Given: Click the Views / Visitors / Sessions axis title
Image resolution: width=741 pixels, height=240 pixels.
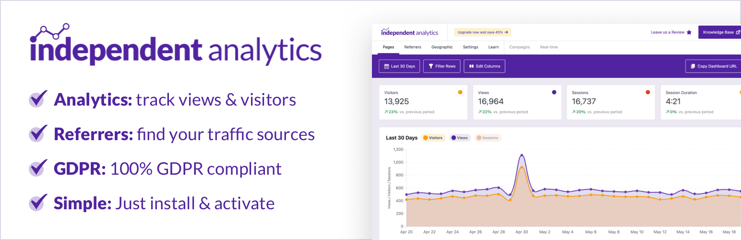Looking at the screenshot, I should click(x=388, y=188).
